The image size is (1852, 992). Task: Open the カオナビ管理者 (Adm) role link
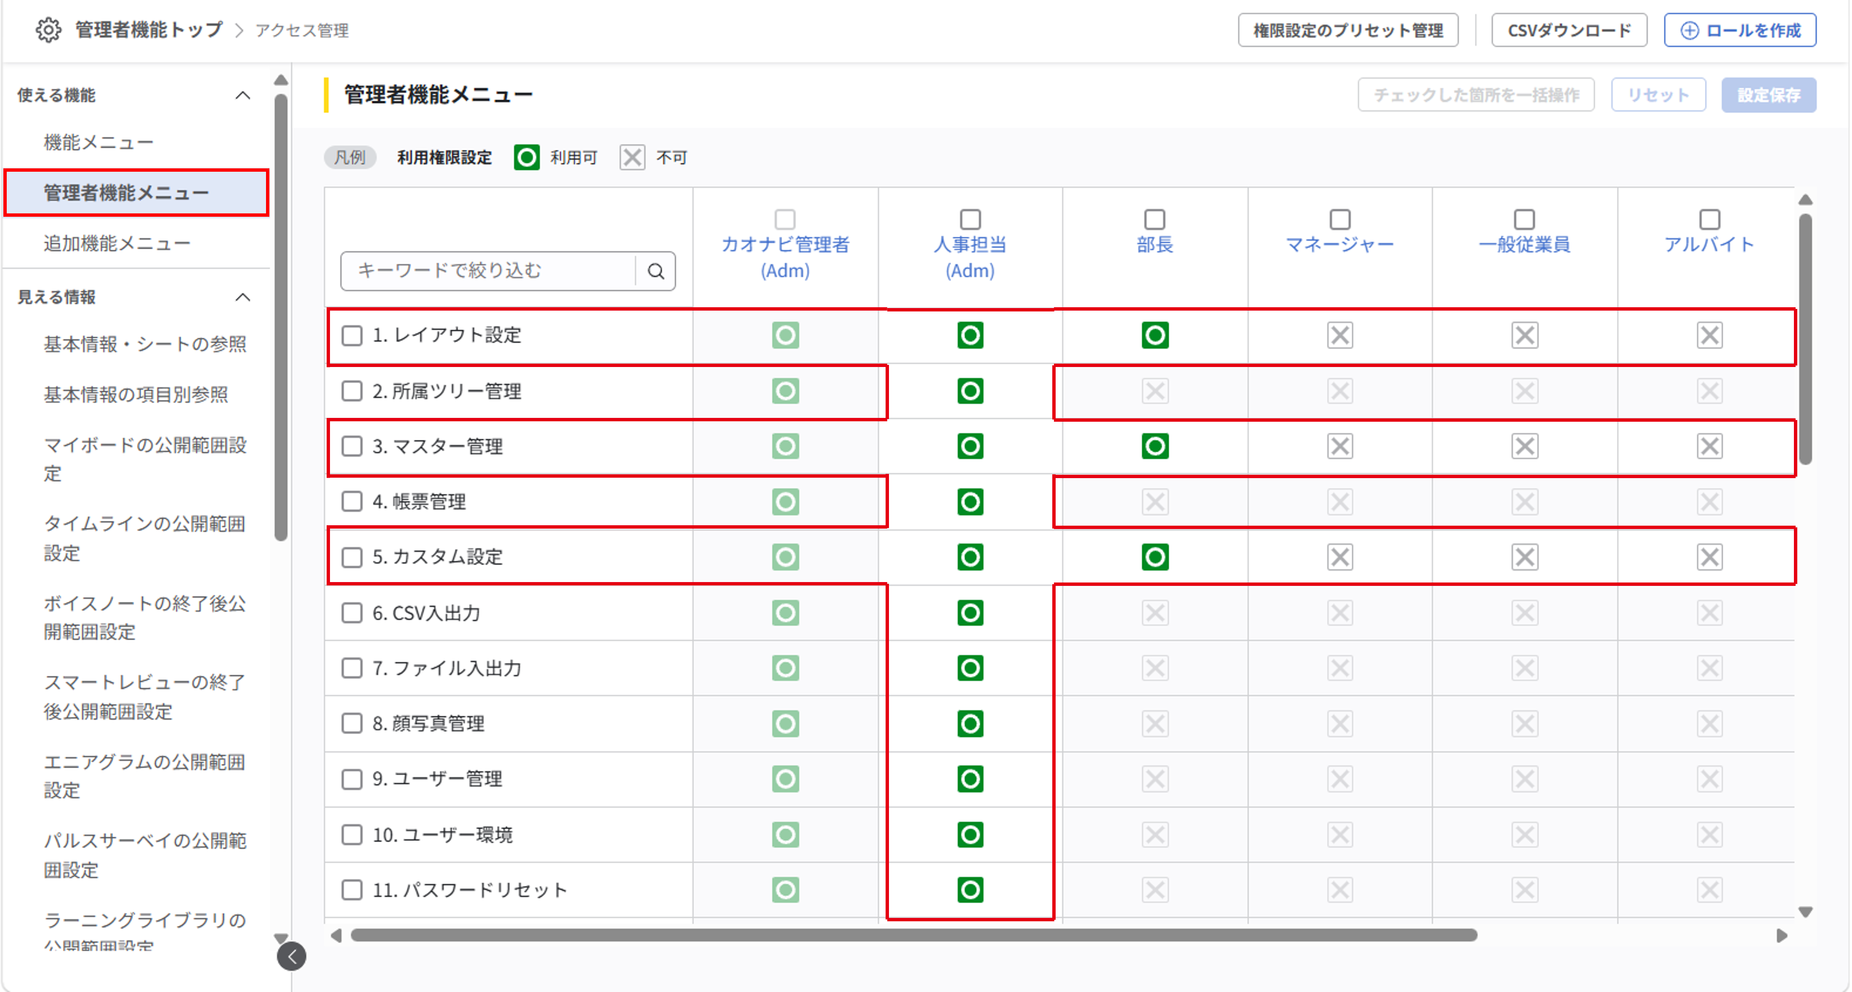[785, 257]
